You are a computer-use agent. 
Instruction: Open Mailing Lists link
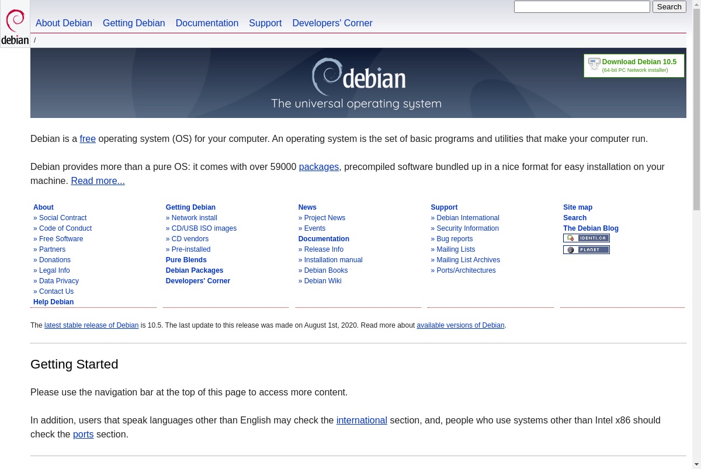pos(456,249)
